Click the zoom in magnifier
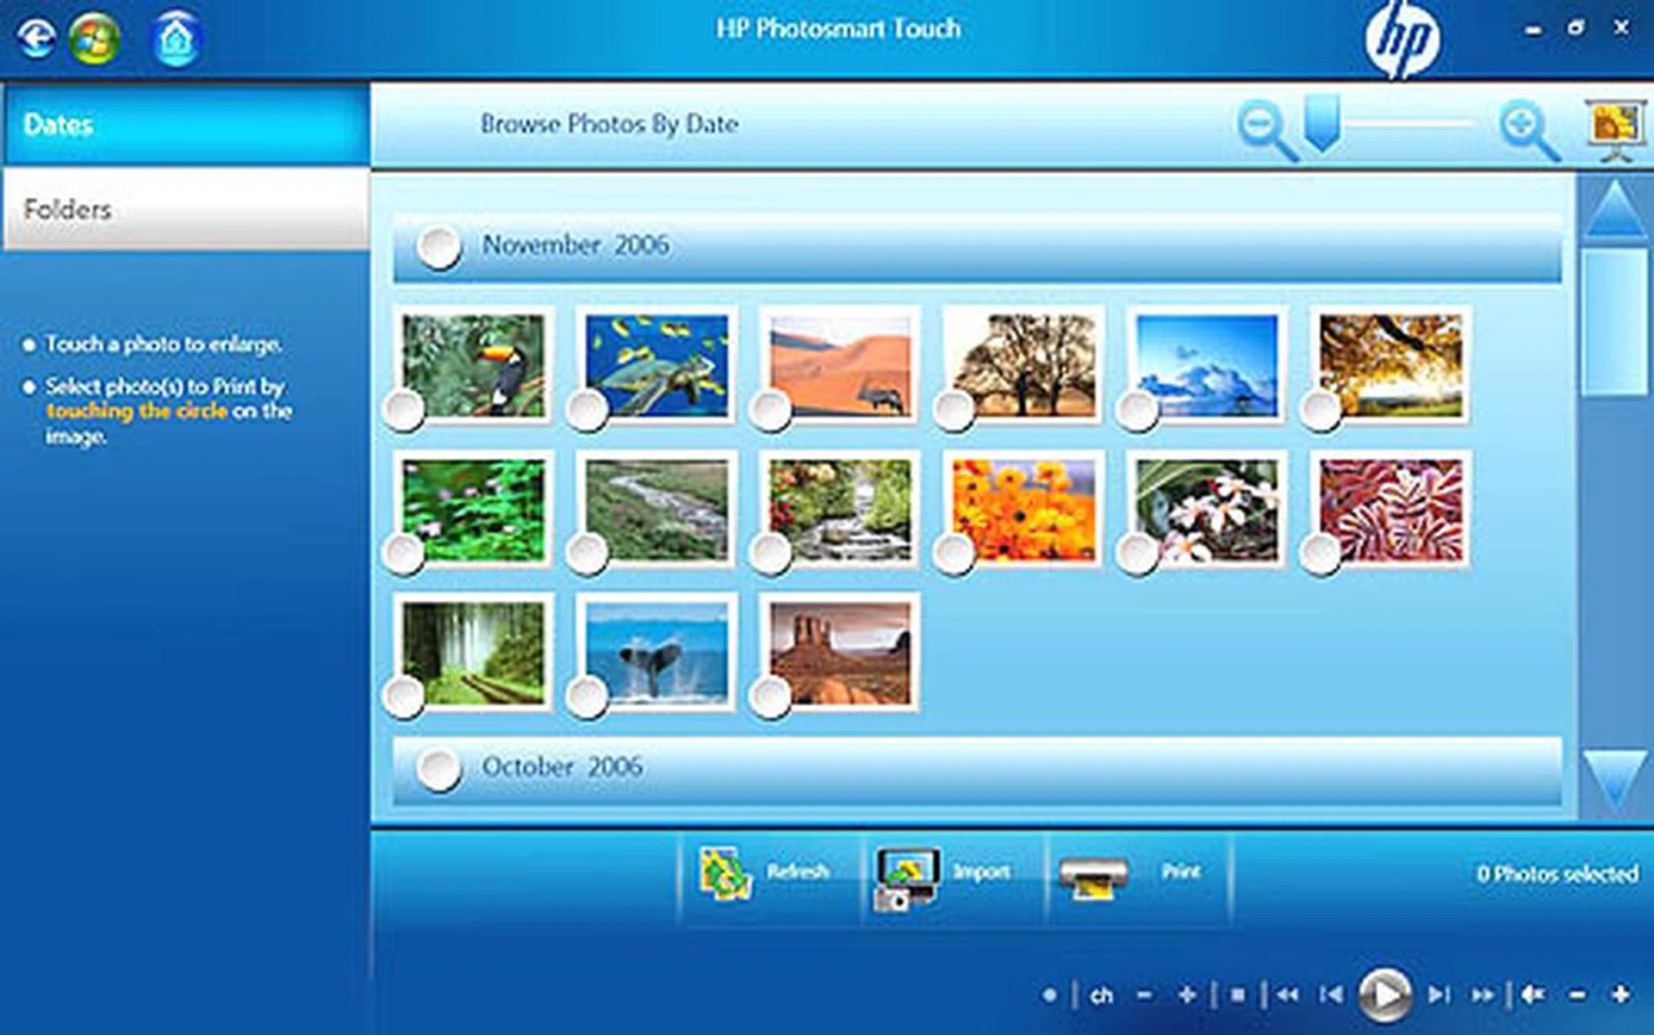Image resolution: width=1654 pixels, height=1035 pixels. pyautogui.click(x=1527, y=129)
